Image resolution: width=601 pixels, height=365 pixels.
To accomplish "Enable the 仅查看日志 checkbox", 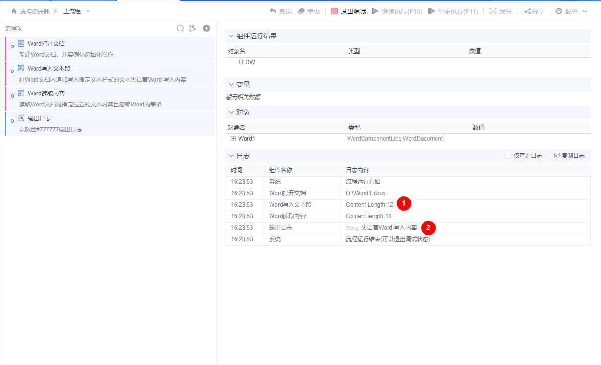I will pos(508,156).
